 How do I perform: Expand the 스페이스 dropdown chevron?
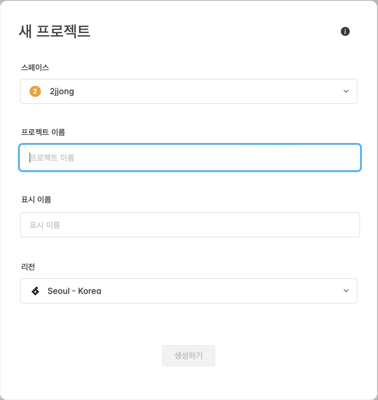pyautogui.click(x=346, y=91)
